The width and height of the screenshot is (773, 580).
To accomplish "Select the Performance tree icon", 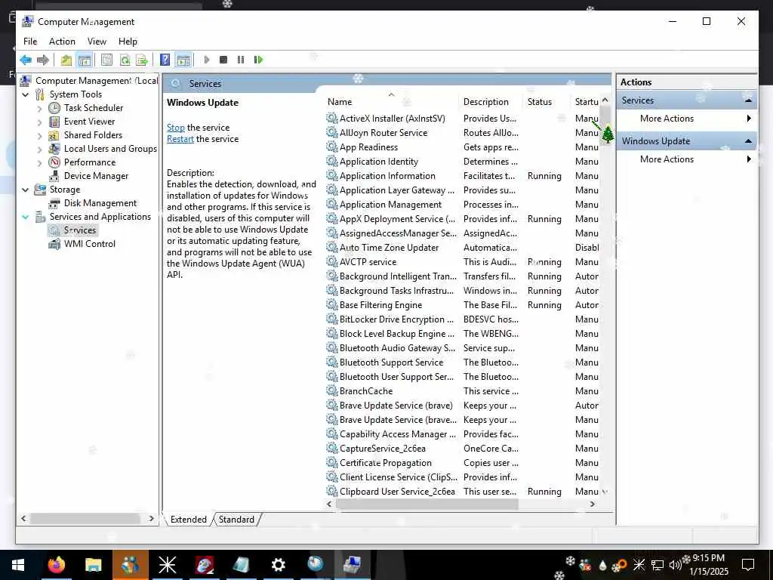I will [54, 162].
